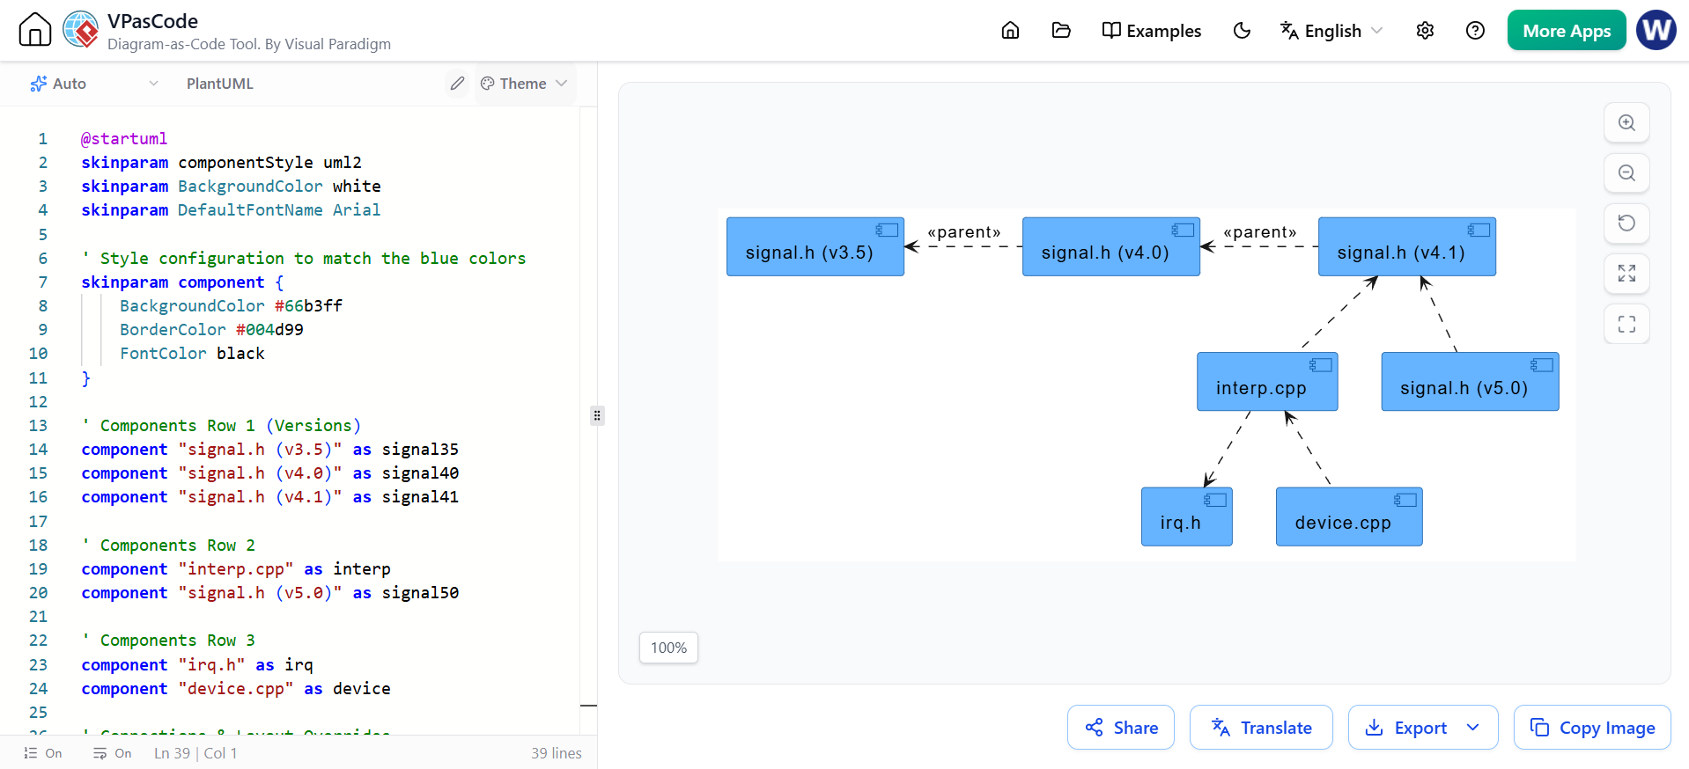Click the Translate button

[1261, 728]
